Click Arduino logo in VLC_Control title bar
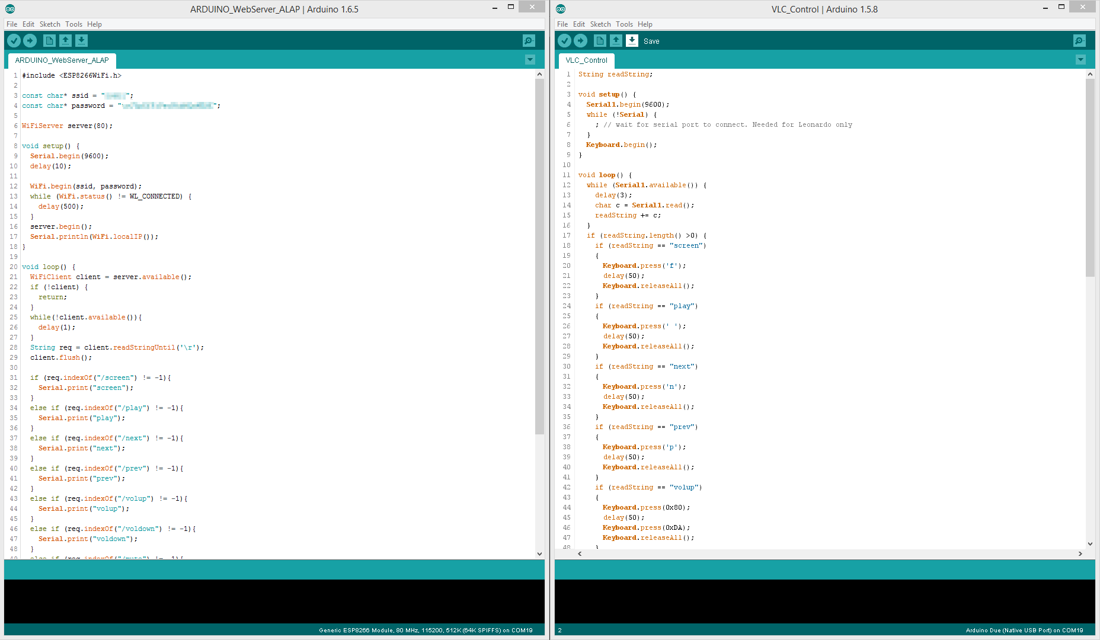1100x640 pixels. pyautogui.click(x=561, y=9)
